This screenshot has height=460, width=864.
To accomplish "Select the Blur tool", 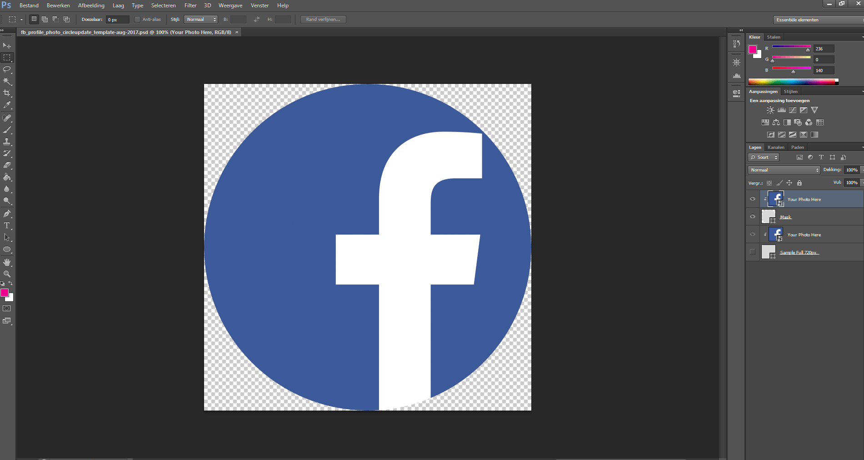I will (7, 189).
